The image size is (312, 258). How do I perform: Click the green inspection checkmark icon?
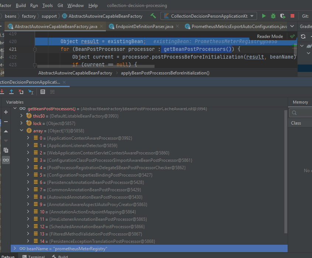click(x=292, y=36)
